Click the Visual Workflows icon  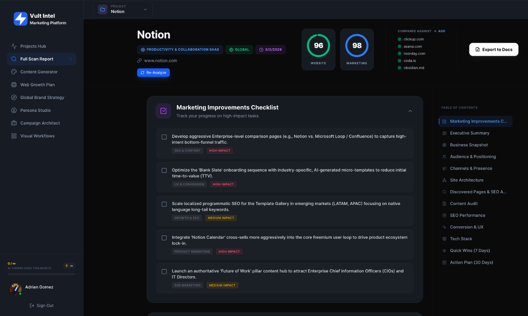[13, 136]
